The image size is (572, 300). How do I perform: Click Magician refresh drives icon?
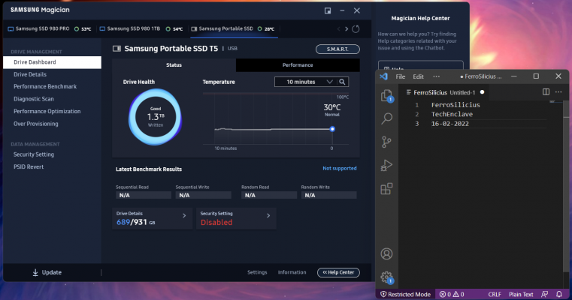[356, 28]
